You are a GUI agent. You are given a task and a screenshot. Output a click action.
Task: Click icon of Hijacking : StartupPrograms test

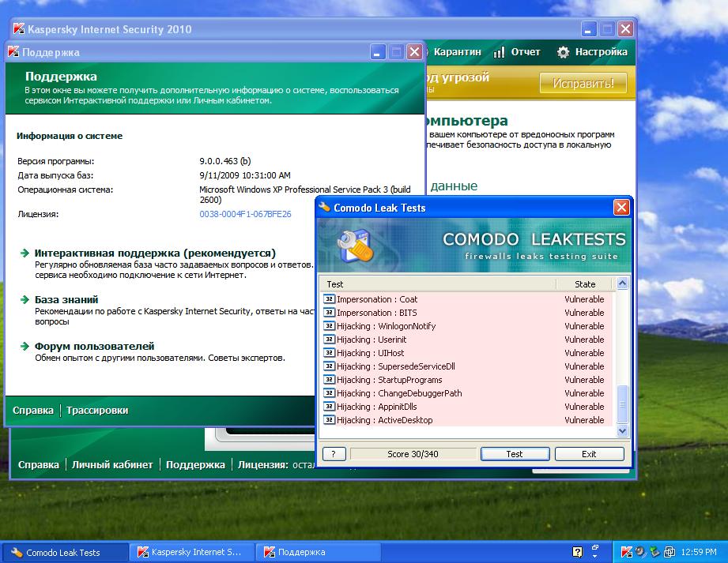click(329, 380)
